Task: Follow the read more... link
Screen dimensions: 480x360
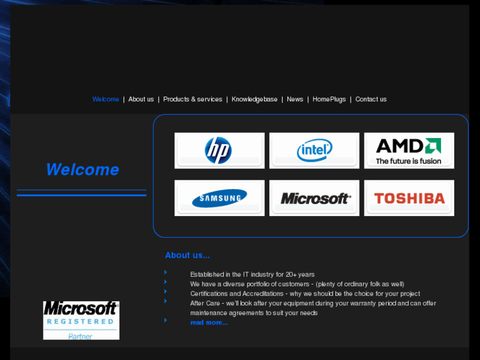Action: tap(209, 322)
